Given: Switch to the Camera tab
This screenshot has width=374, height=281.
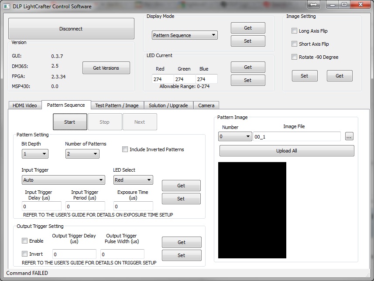Looking at the screenshot, I should pyautogui.click(x=206, y=105).
